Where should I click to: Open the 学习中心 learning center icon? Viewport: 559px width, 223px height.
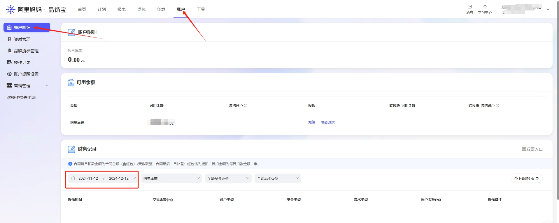[485, 7]
